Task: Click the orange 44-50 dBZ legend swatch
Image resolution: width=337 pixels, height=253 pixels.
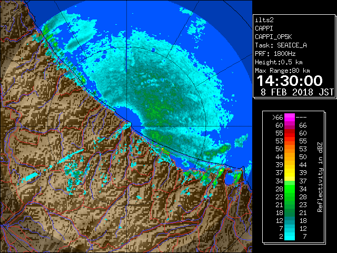Action: [290, 157]
